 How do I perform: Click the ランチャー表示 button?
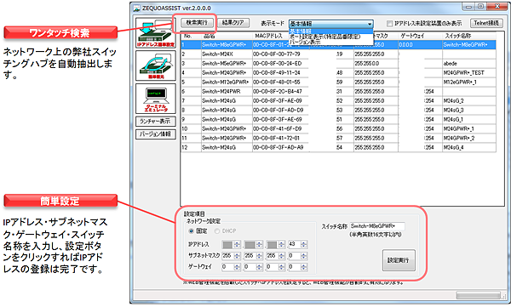point(156,121)
